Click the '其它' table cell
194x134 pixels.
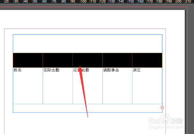tap(147, 86)
